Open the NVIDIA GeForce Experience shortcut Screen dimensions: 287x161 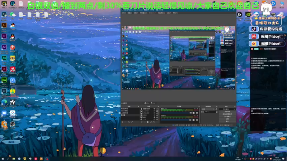click(x=248, y=14)
